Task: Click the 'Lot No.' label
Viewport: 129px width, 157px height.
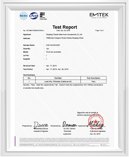Action: (26, 55)
